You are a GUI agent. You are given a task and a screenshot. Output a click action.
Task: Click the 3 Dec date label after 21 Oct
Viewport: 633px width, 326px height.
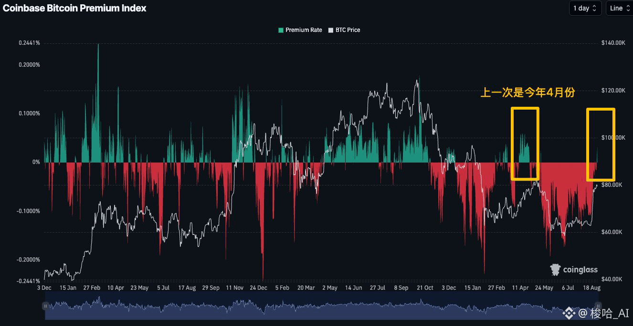click(449, 288)
